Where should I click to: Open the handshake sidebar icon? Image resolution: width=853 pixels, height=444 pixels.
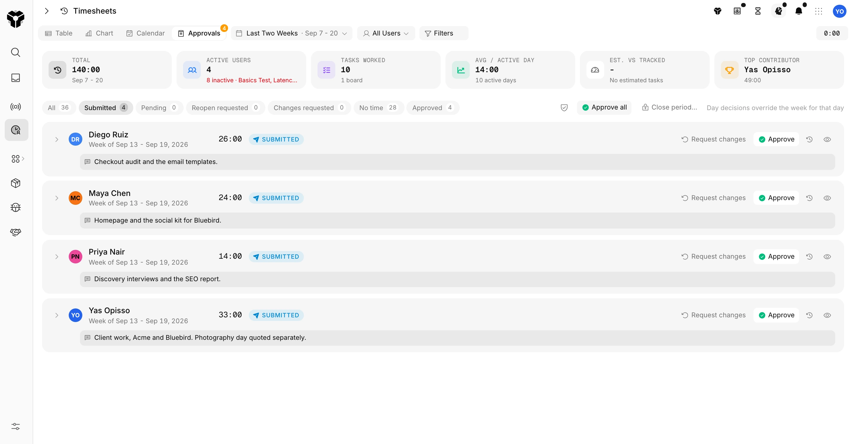(x=16, y=232)
